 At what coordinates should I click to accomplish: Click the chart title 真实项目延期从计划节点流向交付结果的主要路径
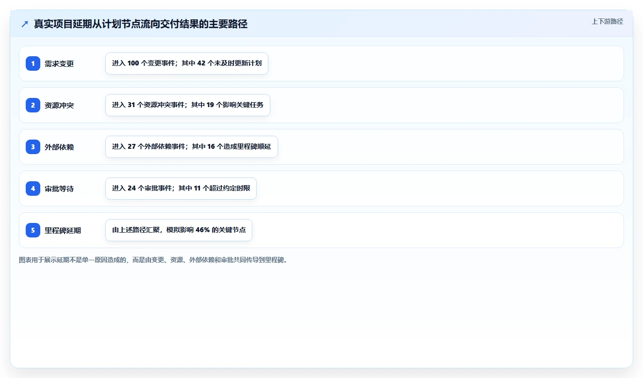(141, 24)
